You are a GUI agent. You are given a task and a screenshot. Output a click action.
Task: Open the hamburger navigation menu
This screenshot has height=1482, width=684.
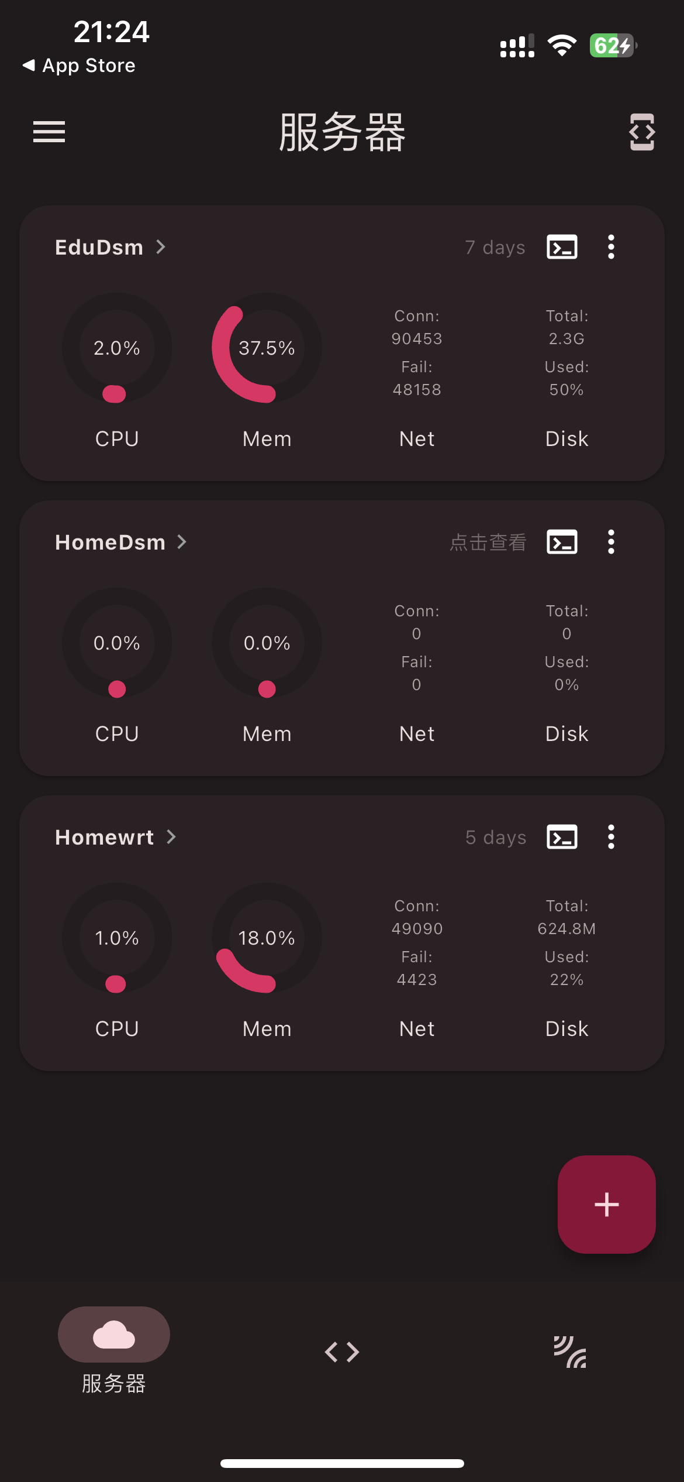pos(49,132)
